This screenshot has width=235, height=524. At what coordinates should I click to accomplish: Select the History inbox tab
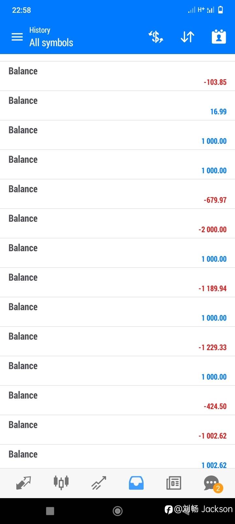136,483
